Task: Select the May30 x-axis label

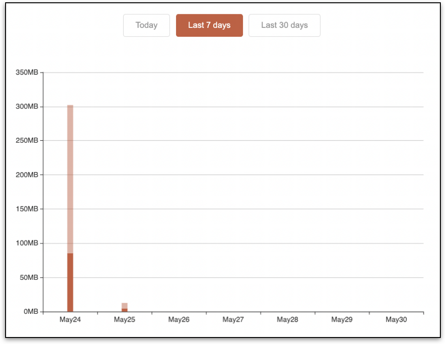Action: pos(396,319)
